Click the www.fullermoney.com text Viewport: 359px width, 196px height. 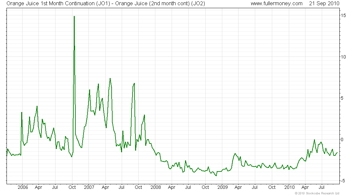click(276, 4)
